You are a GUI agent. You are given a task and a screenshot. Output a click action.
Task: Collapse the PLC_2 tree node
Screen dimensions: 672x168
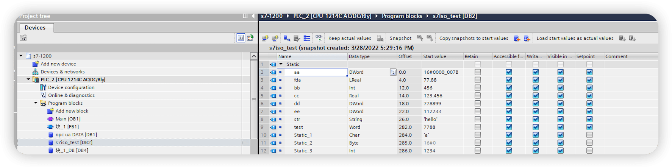point(28,80)
